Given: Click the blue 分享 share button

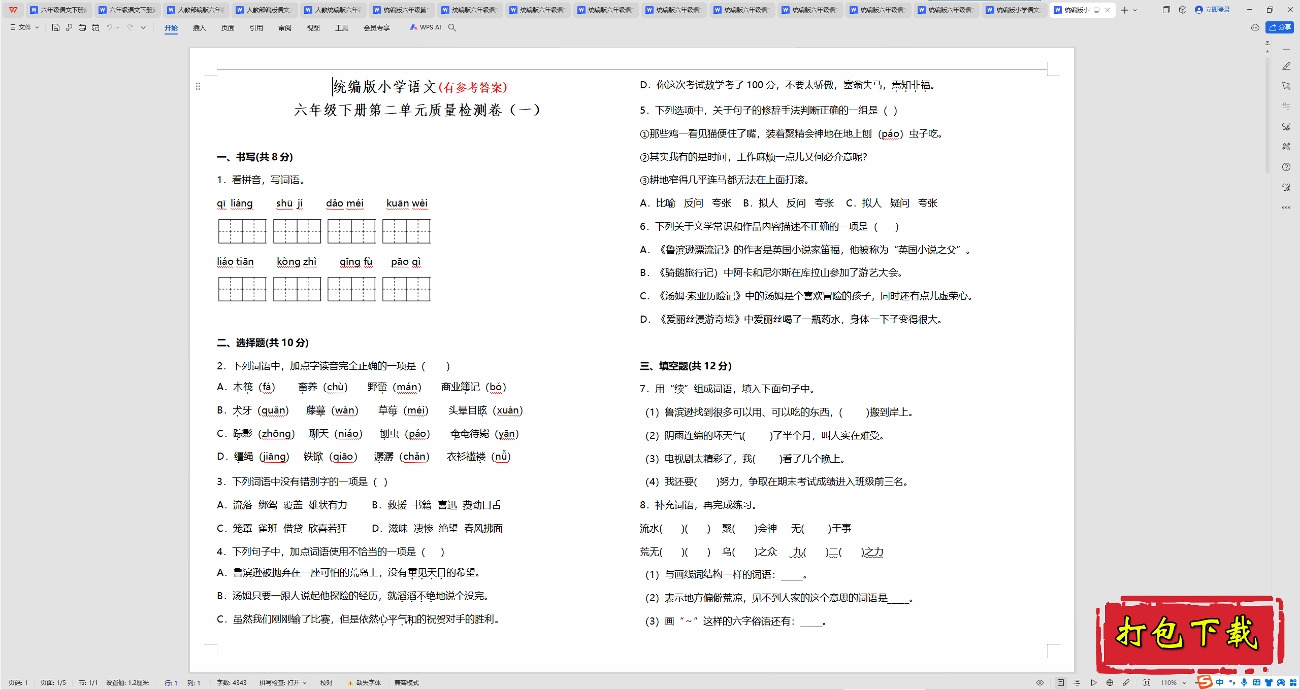Looking at the screenshot, I should (1280, 27).
